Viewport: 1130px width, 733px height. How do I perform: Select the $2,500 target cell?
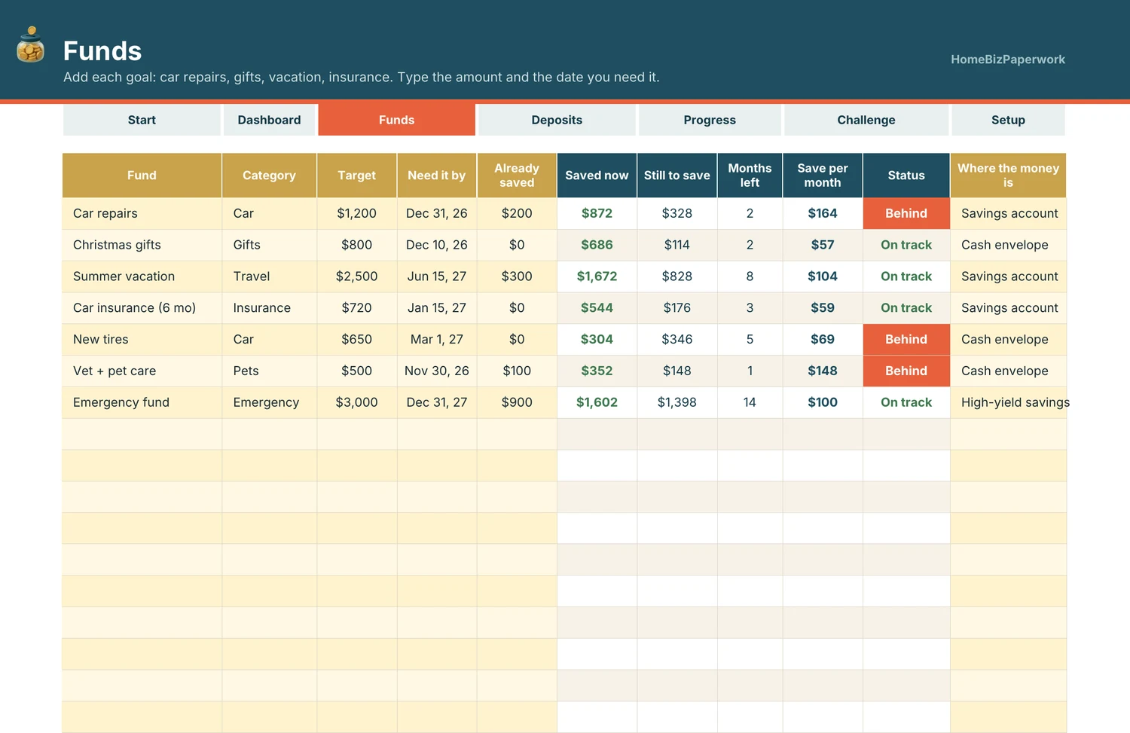[356, 276]
